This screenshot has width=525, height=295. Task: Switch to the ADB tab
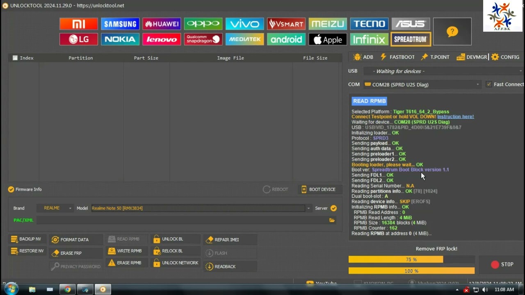point(363,57)
